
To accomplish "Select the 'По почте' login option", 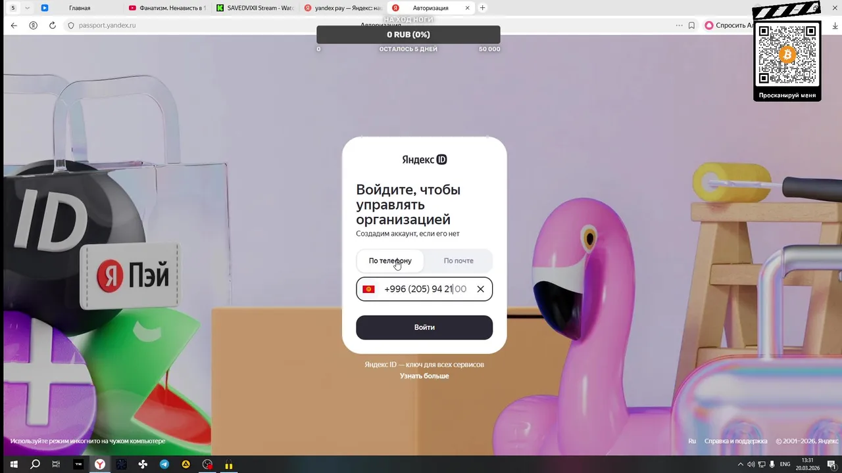I will pos(458,261).
